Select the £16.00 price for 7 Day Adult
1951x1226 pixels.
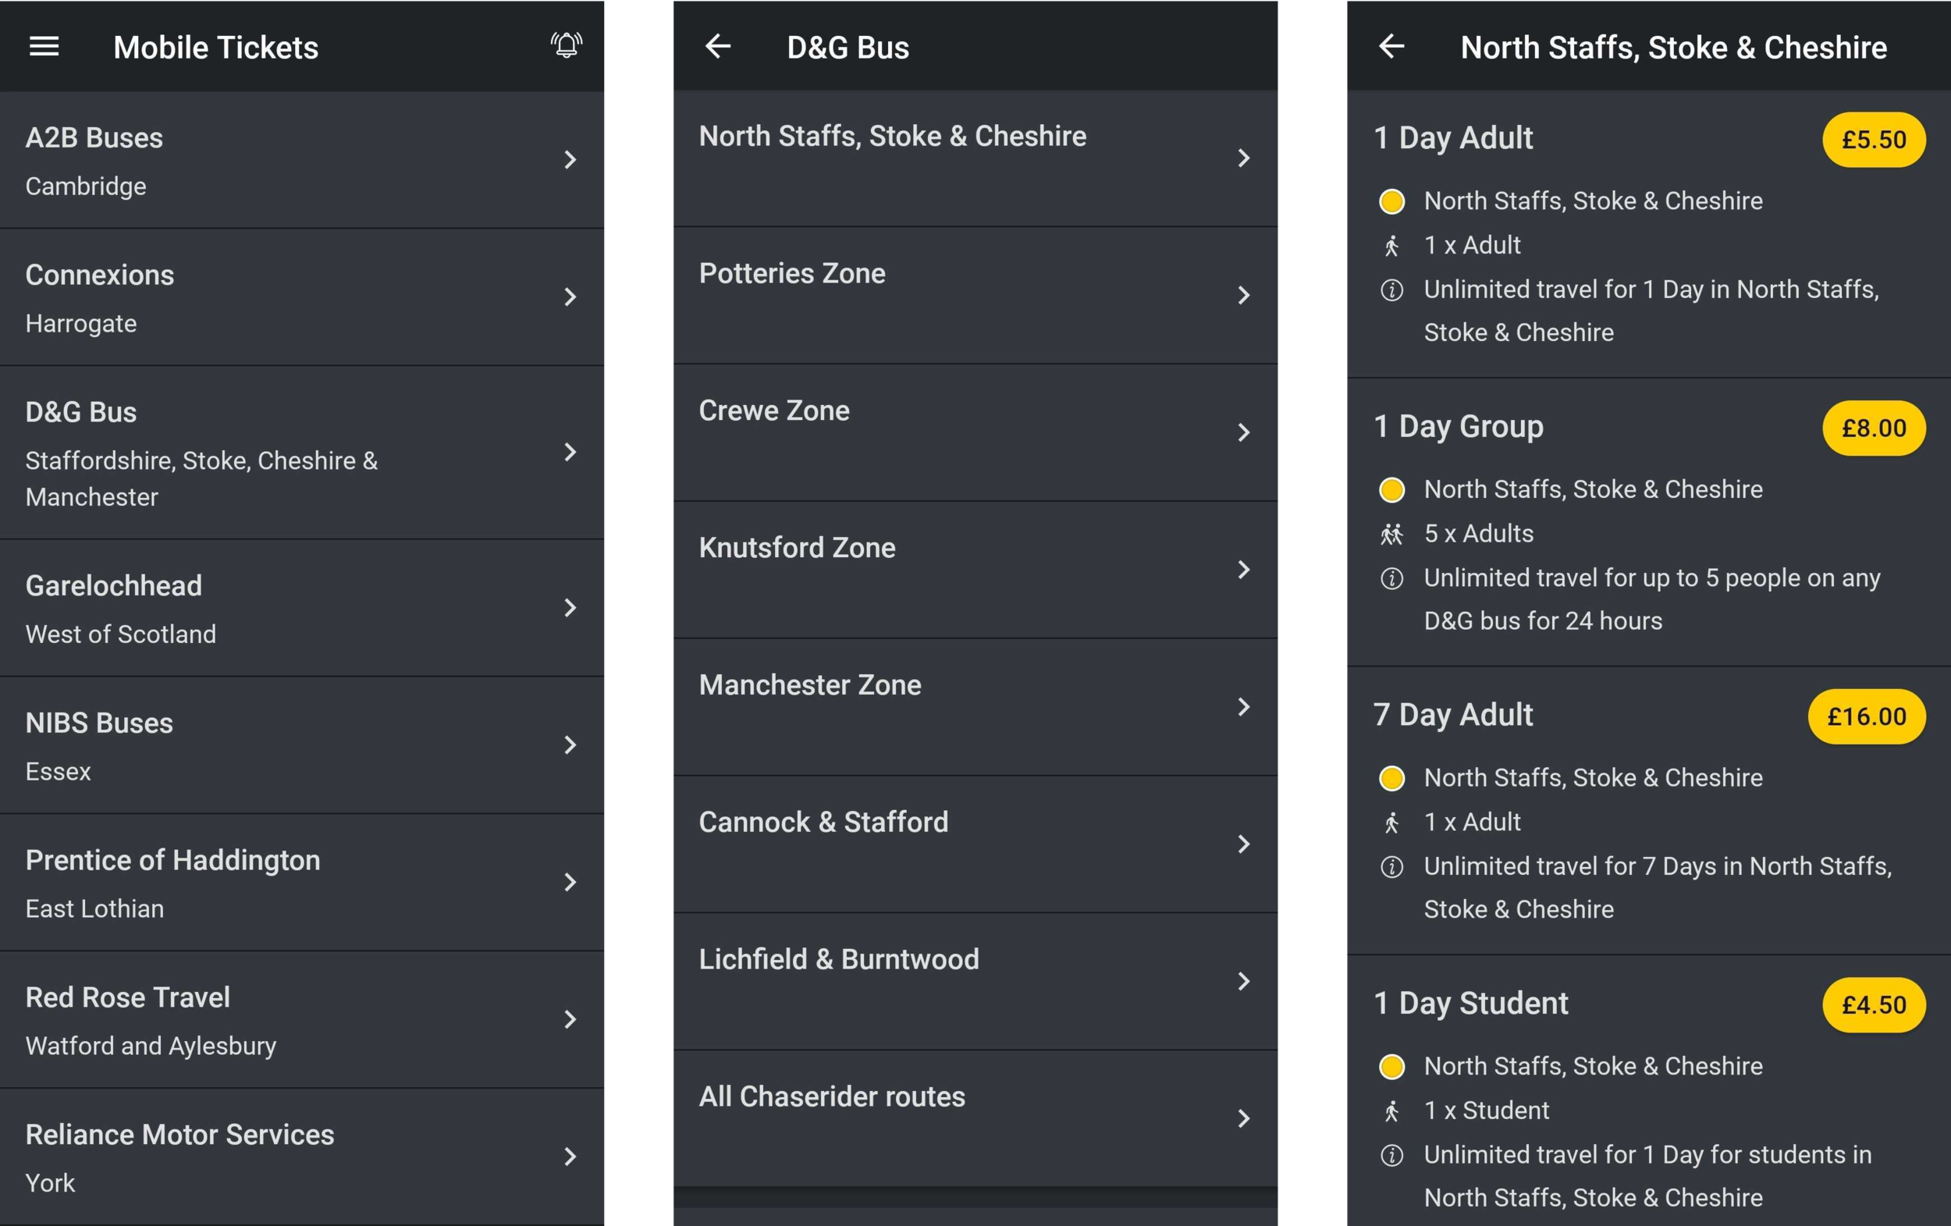(1866, 716)
